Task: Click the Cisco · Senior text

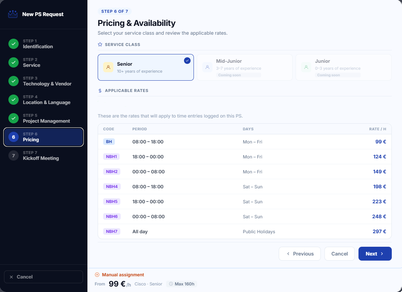Action: click(149, 284)
